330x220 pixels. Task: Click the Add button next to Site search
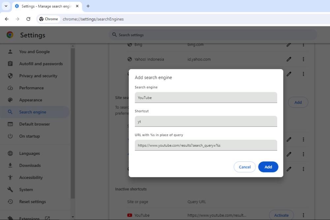point(298,102)
